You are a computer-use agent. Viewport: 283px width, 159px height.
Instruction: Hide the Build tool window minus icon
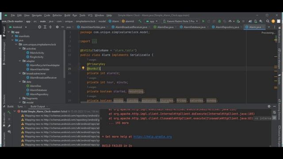coord(274,106)
